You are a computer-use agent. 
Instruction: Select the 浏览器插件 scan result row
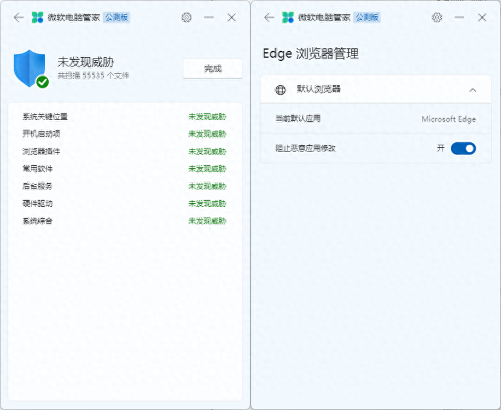click(x=121, y=152)
